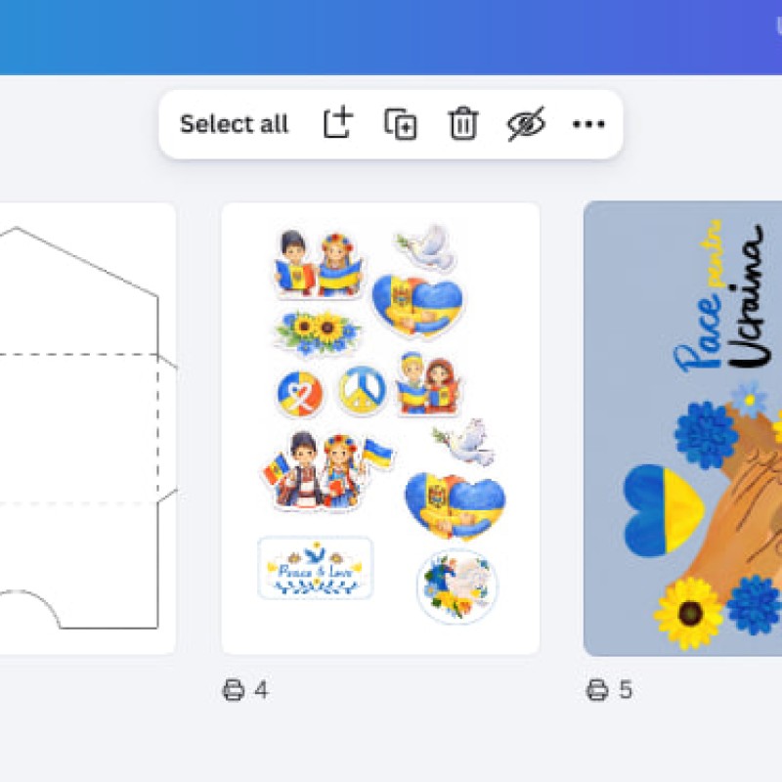
Task: Click the round dove floral sticker
Action: [456, 586]
